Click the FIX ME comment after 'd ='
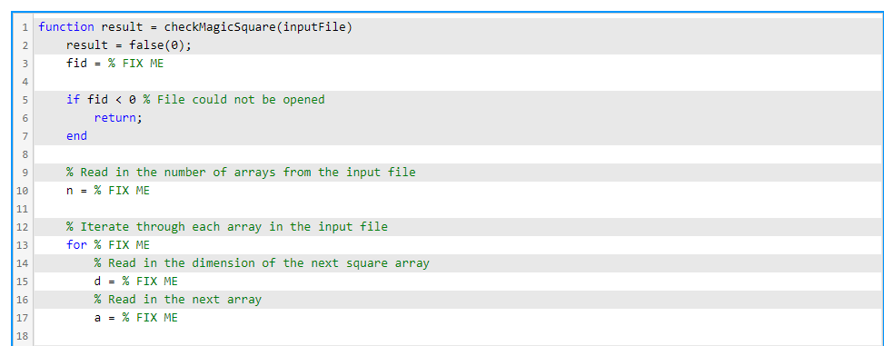This screenshot has height=346, width=884. (150, 282)
